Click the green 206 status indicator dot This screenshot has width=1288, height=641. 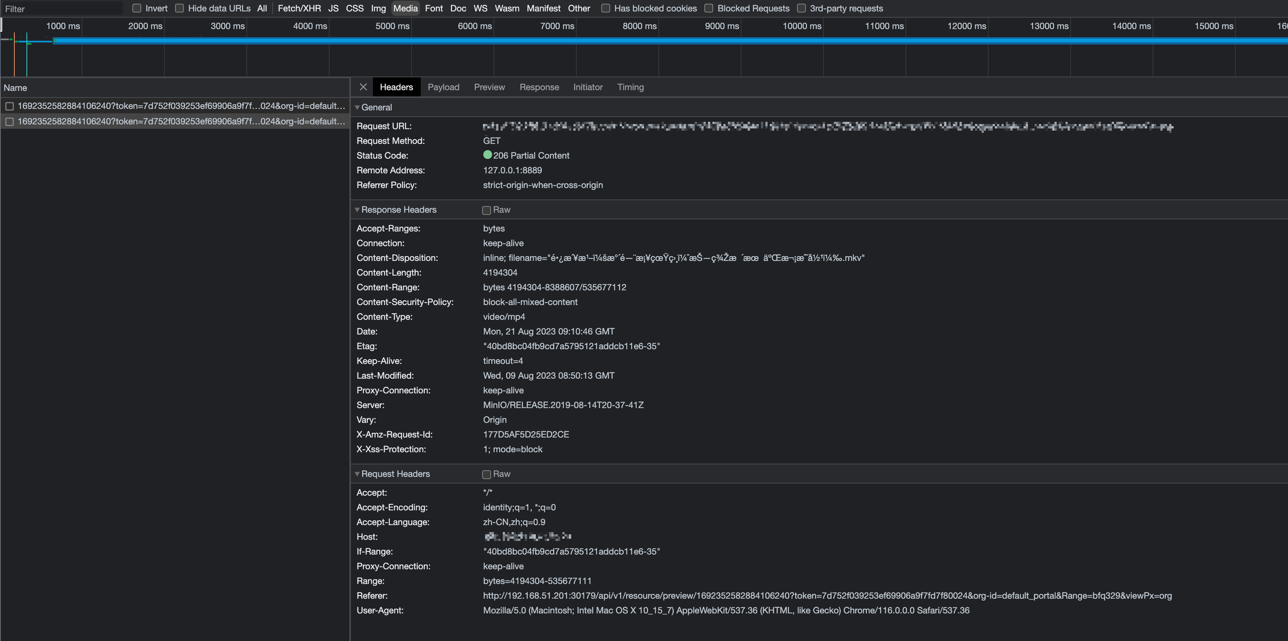coord(487,155)
